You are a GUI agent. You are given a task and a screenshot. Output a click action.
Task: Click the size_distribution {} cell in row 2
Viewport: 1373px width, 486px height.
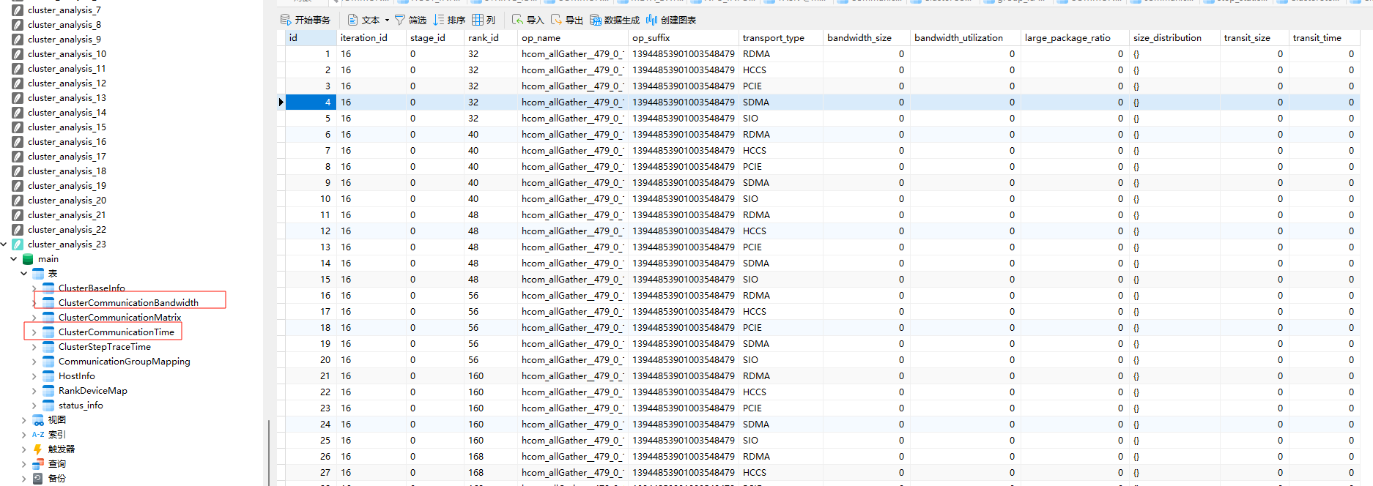point(1174,70)
